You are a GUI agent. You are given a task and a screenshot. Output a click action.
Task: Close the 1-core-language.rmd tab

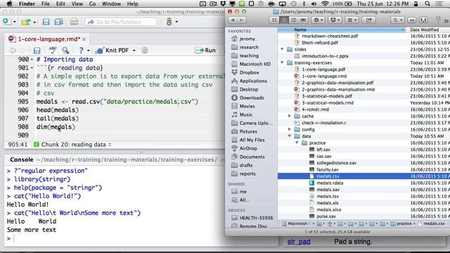tap(84, 39)
